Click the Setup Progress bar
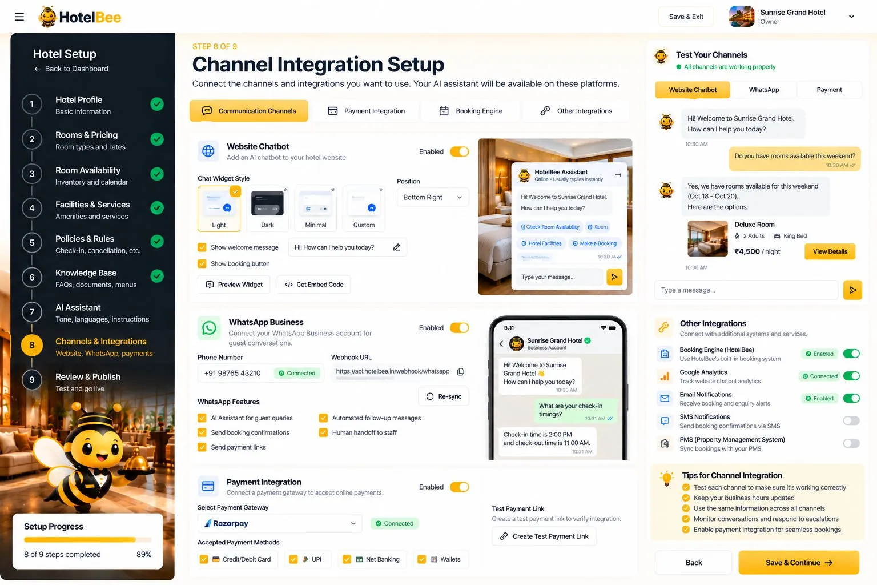Image resolution: width=877 pixels, height=585 pixels. (x=87, y=540)
